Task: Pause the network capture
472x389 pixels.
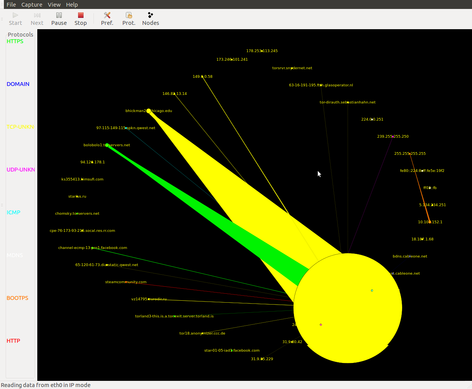Action: click(x=59, y=19)
